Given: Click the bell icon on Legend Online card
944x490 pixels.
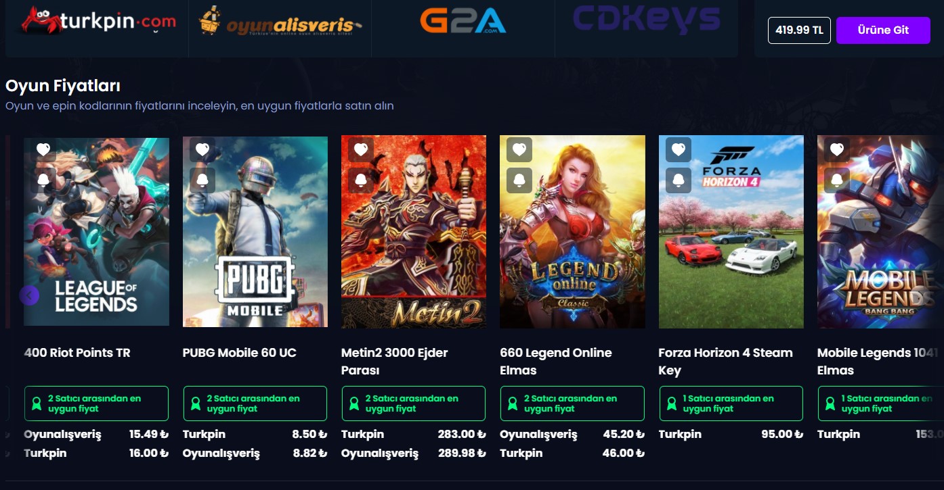Looking at the screenshot, I should [519, 180].
